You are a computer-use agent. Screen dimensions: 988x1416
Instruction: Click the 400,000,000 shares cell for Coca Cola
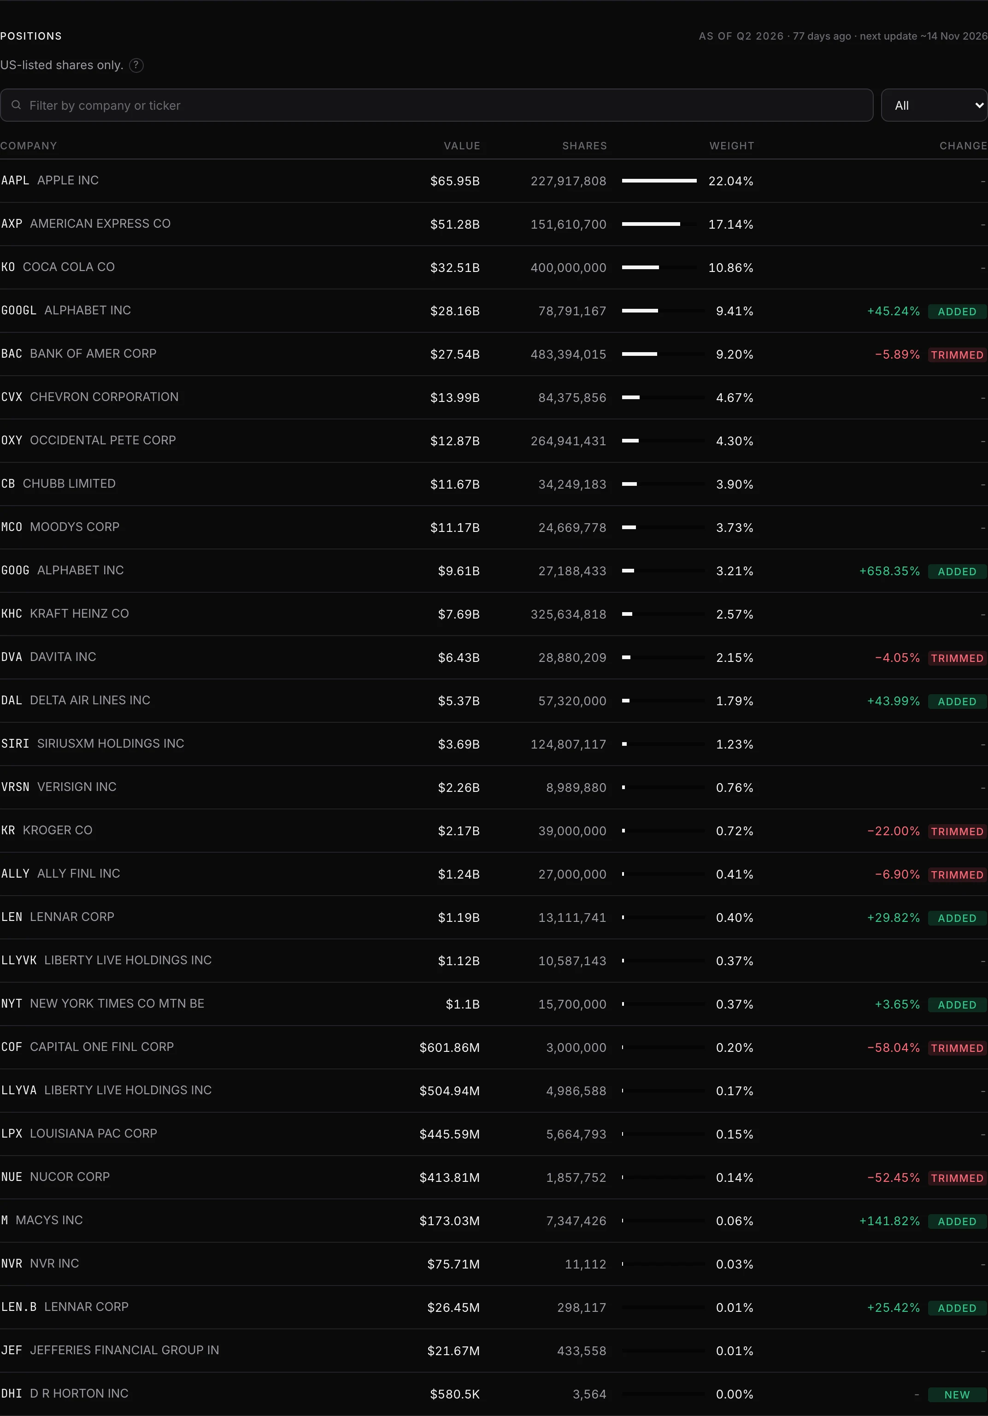point(569,268)
